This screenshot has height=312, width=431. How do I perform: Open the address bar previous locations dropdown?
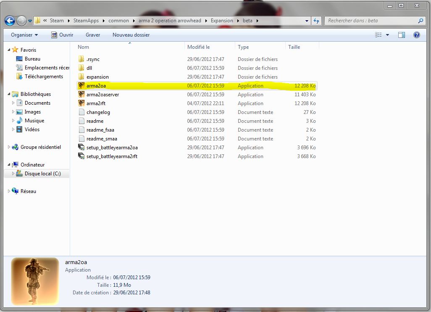click(307, 21)
